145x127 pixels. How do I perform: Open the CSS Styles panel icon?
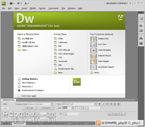click(x=141, y=26)
